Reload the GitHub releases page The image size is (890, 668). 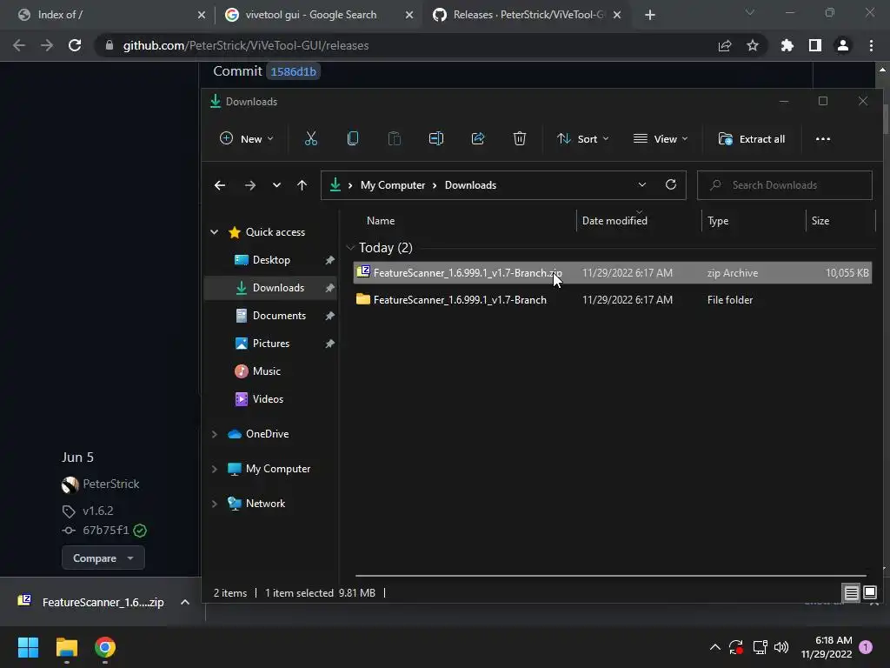click(75, 45)
